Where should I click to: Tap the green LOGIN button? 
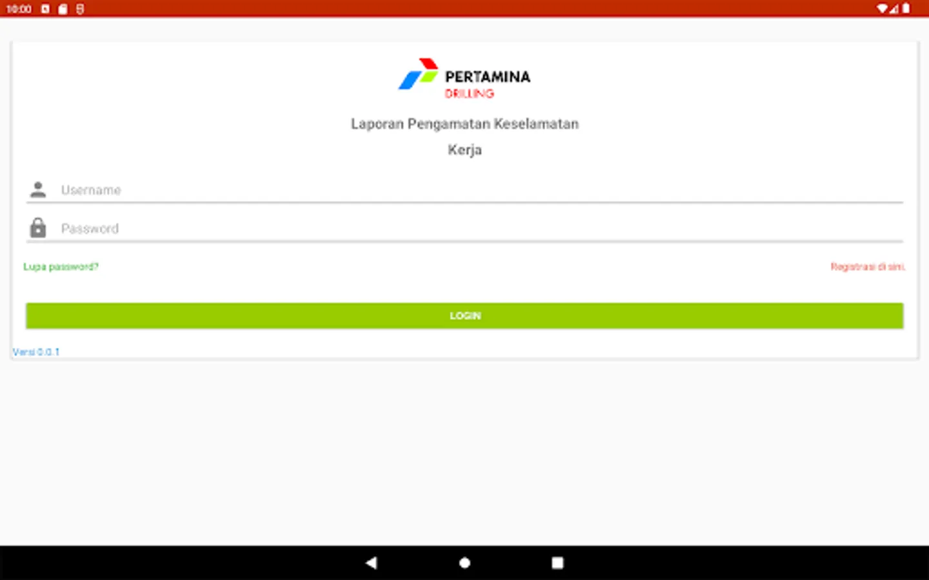[x=464, y=316]
